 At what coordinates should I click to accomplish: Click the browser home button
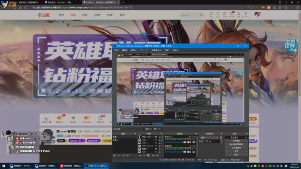click(x=20, y=8)
